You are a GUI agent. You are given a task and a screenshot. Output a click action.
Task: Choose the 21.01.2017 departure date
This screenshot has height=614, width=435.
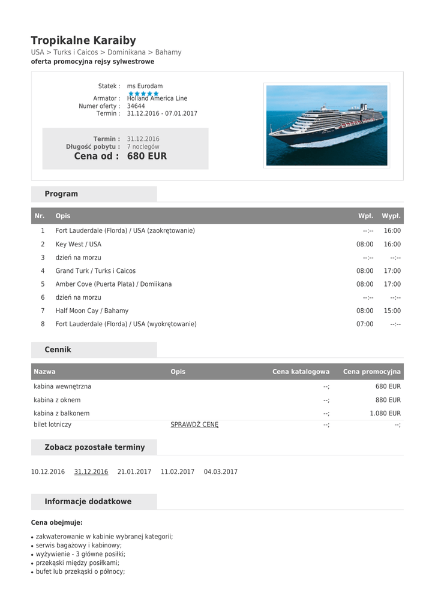(134, 472)
